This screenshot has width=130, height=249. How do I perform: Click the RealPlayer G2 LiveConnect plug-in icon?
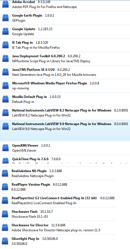5,200
